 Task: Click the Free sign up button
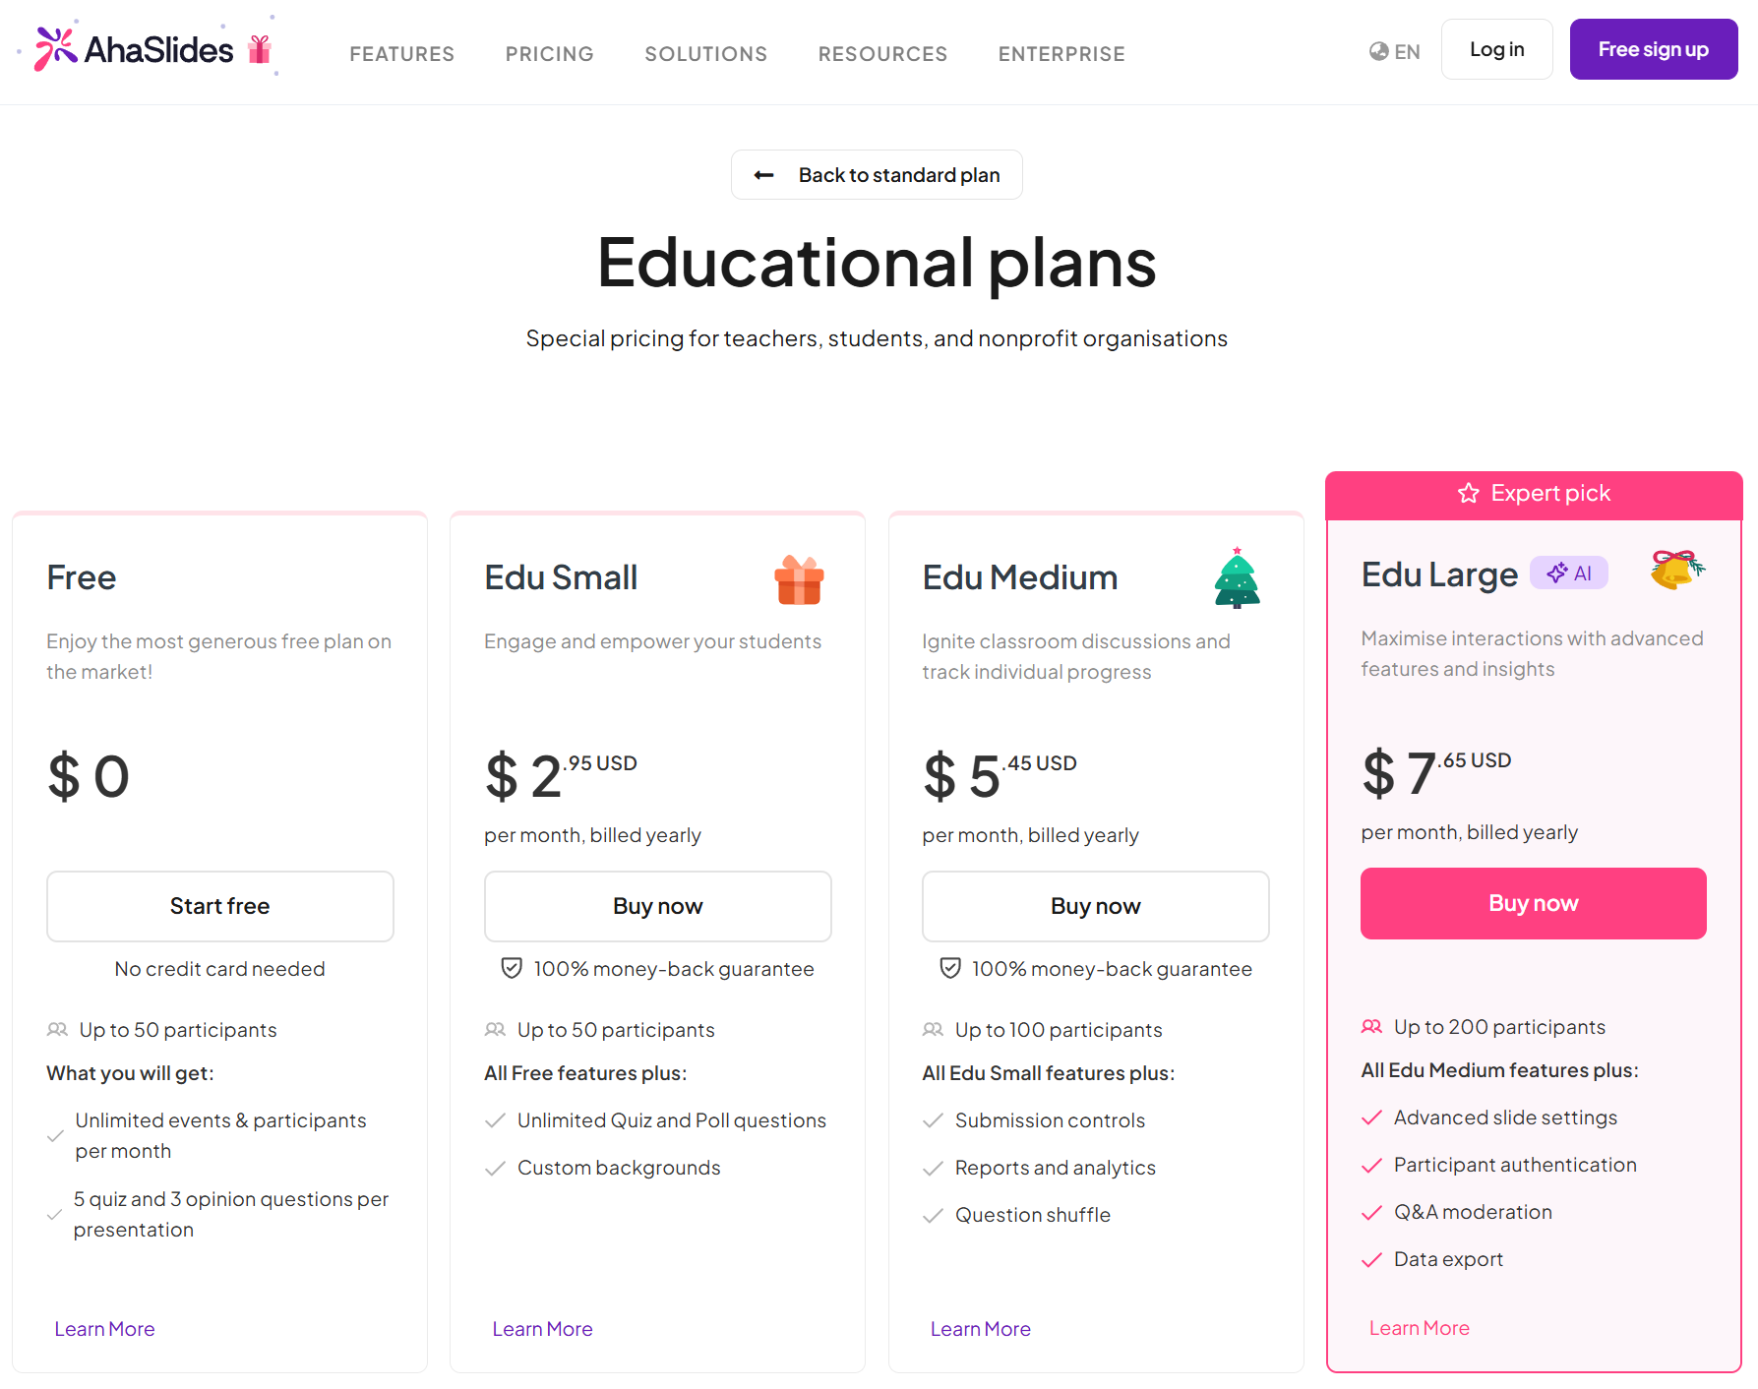1653,49
